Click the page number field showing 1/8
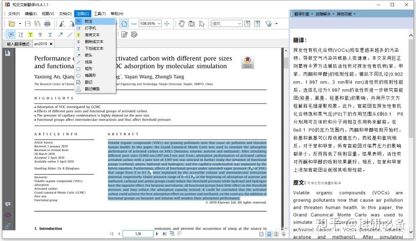Screen dimensions: 416x241 138,234
